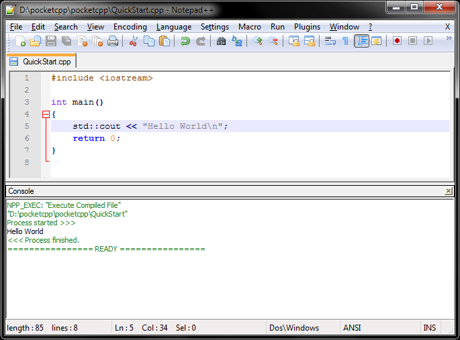Click line number 1 in the margin
The width and height of the screenshot is (460, 340).
[27, 78]
